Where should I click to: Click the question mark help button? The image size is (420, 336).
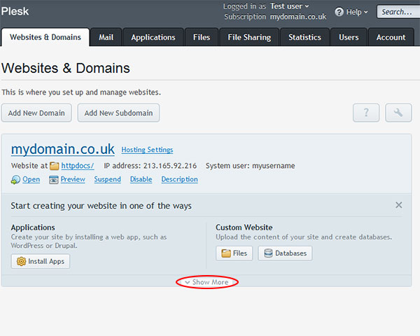click(366, 113)
